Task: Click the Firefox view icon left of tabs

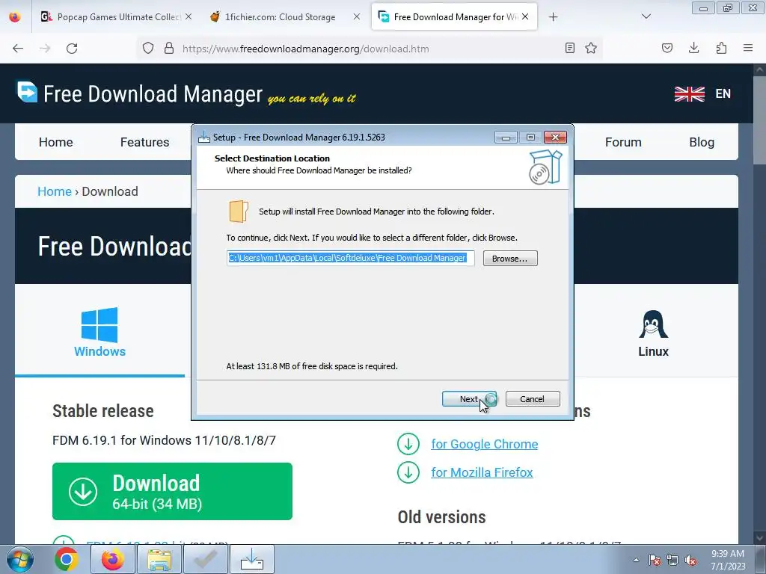Action: point(15,17)
